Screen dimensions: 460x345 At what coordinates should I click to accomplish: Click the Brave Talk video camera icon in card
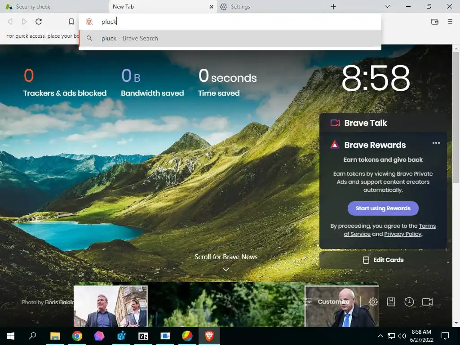(x=335, y=123)
